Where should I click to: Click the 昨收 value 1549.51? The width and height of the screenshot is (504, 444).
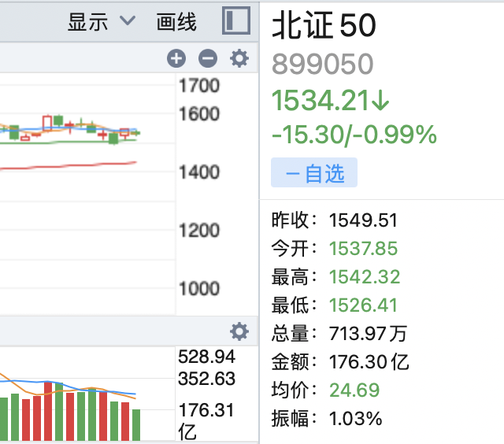tap(363, 220)
